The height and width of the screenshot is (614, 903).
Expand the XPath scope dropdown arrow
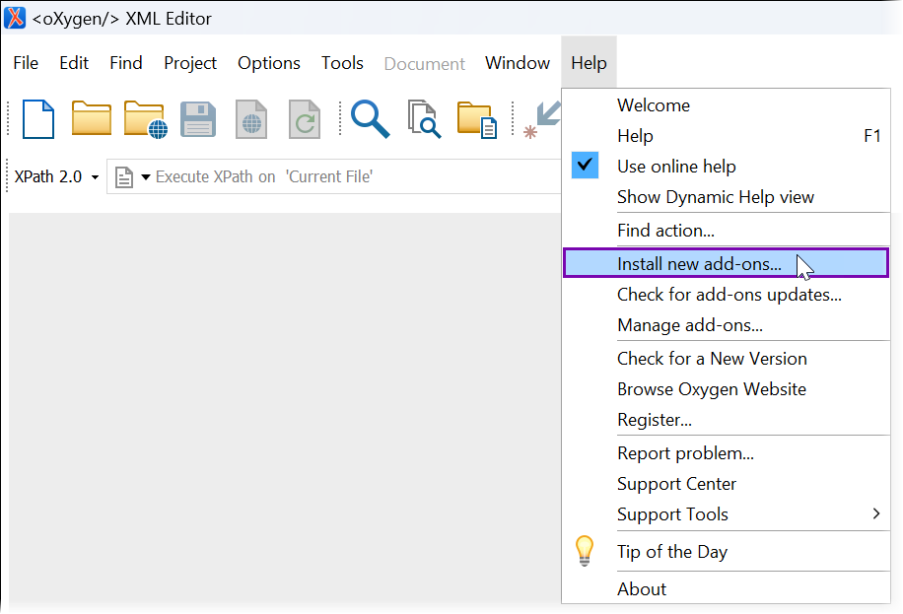pos(145,177)
